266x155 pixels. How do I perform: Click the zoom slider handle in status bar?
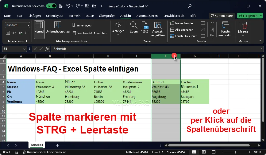click(235, 152)
